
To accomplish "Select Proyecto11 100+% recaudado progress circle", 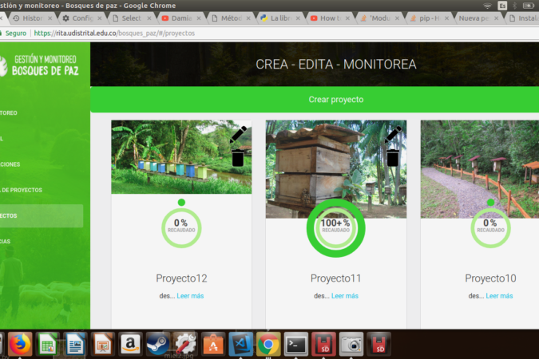I will pyautogui.click(x=336, y=228).
